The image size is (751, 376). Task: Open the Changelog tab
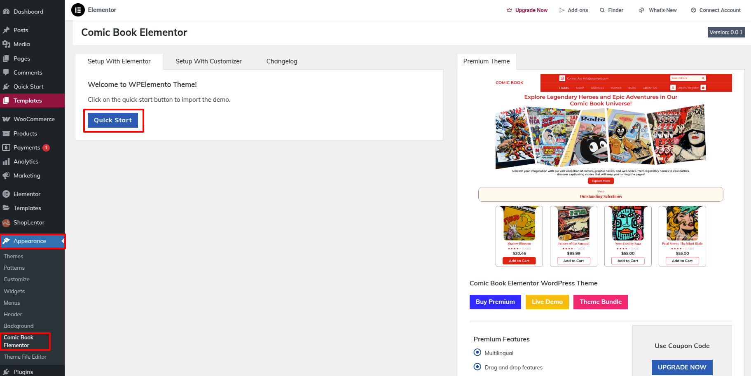coord(282,61)
